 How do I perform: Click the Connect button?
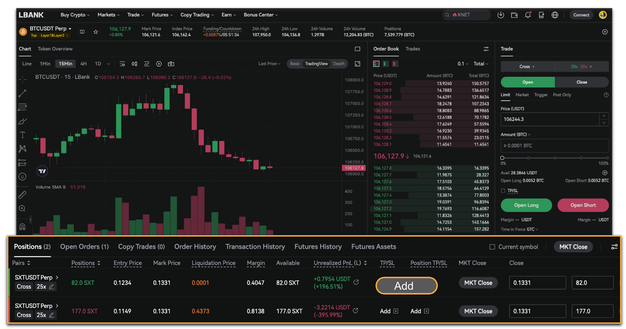pos(581,15)
